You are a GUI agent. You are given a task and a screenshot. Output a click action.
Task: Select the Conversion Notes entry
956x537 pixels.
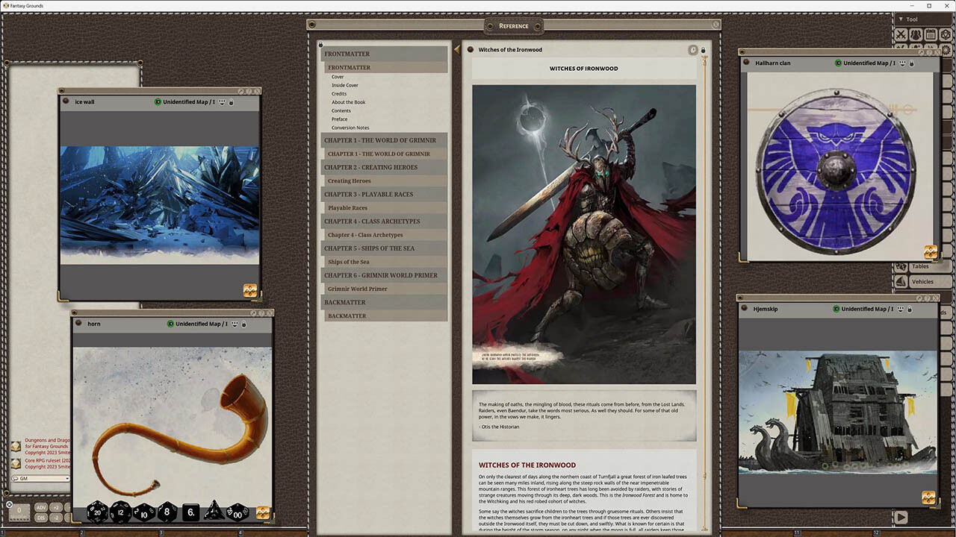coord(350,128)
